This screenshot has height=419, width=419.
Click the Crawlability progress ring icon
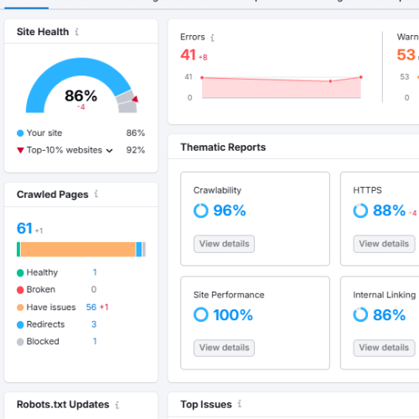pos(201,210)
